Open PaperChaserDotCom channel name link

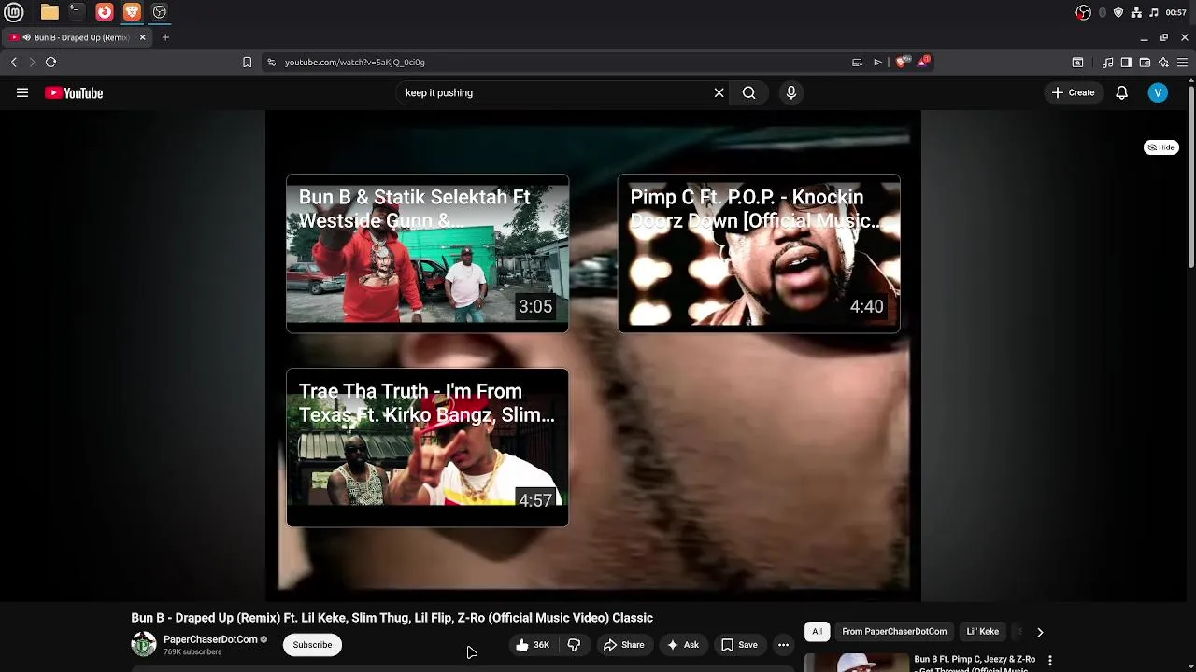[x=210, y=639]
